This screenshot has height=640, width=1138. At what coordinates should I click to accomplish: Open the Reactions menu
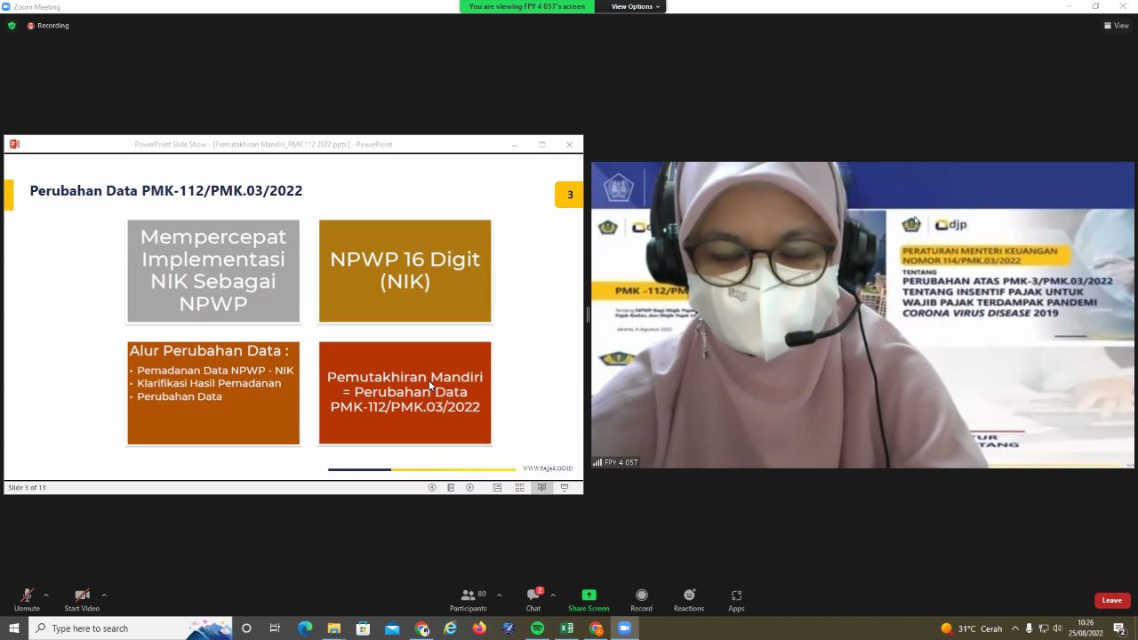pyautogui.click(x=688, y=600)
